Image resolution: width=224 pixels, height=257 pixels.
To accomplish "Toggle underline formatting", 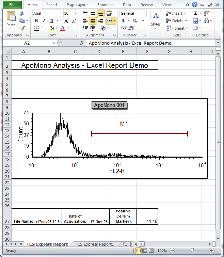I will click(x=52, y=21).
